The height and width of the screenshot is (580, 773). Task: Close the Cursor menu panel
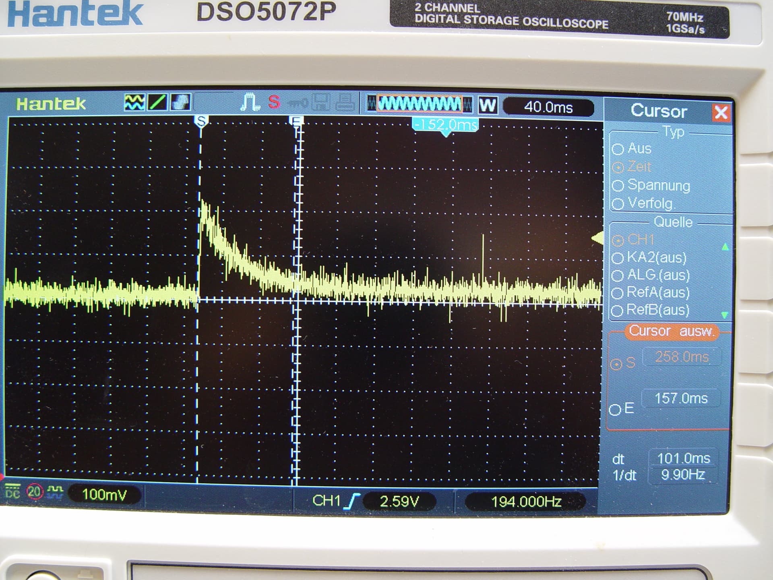(x=720, y=112)
